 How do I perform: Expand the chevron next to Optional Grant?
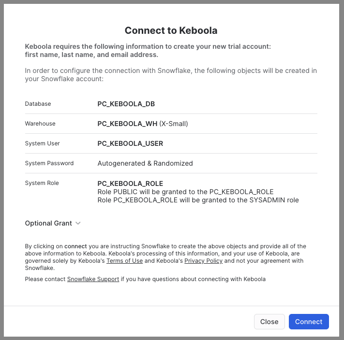point(78,223)
